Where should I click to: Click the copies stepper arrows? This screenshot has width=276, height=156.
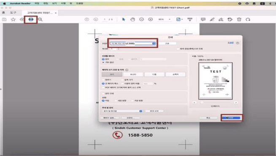click(x=119, y=49)
